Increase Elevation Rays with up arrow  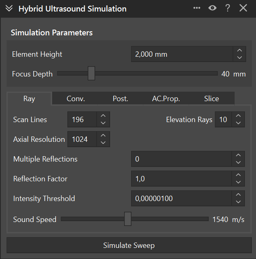coord(238,116)
